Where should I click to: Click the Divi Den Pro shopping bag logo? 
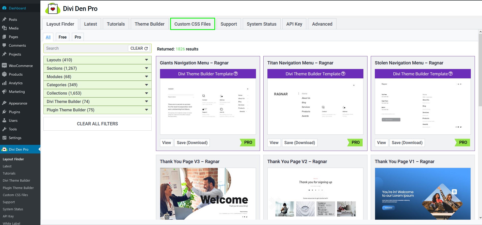point(53,9)
